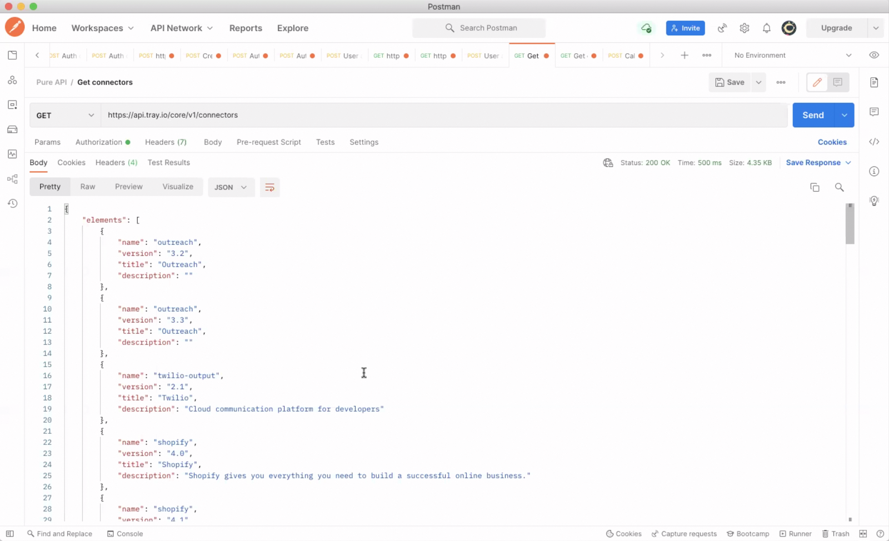Viewport: 889px width, 541px height.
Task: Focus the request URL input field
Action: click(444, 115)
